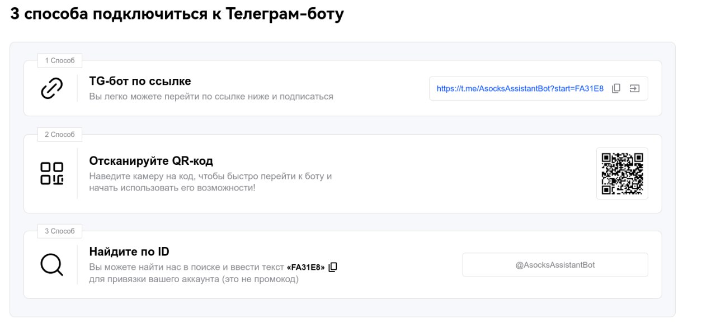Click the QR scan grid icon

(x=51, y=173)
